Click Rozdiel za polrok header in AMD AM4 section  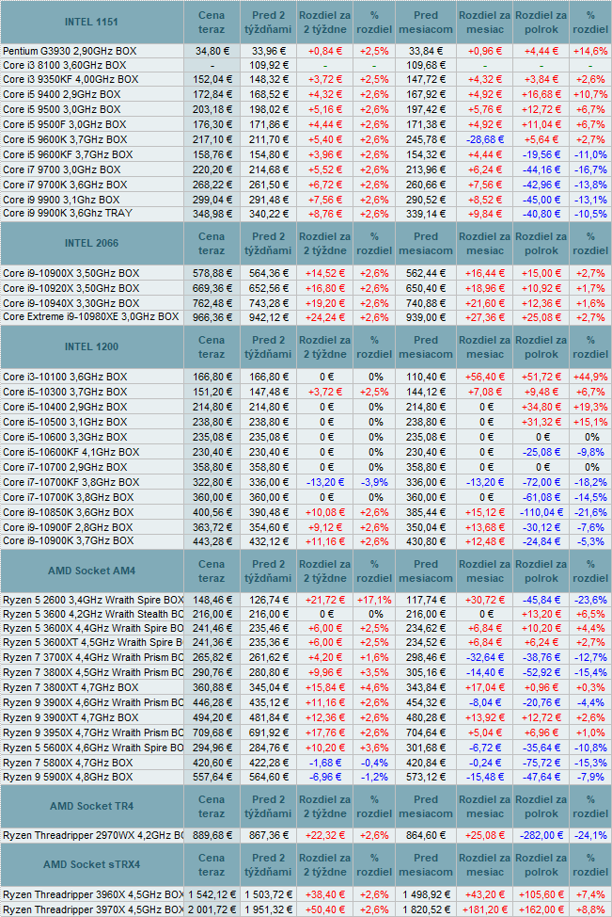[541, 571]
